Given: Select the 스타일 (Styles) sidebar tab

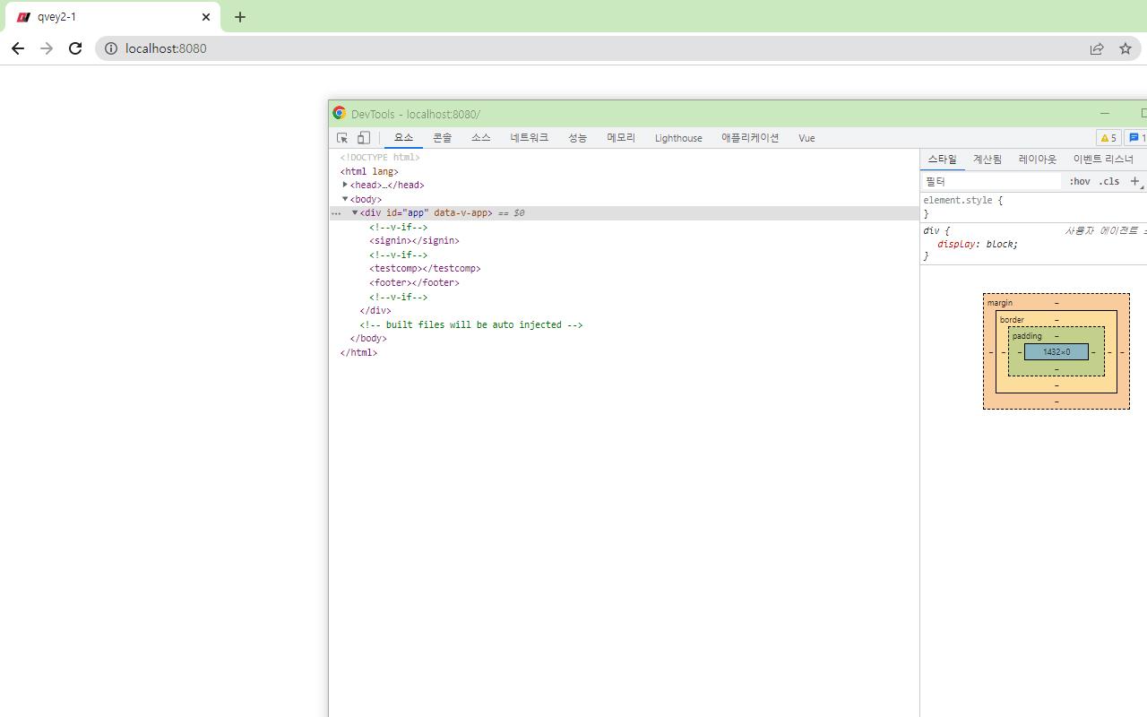Looking at the screenshot, I should [942, 160].
